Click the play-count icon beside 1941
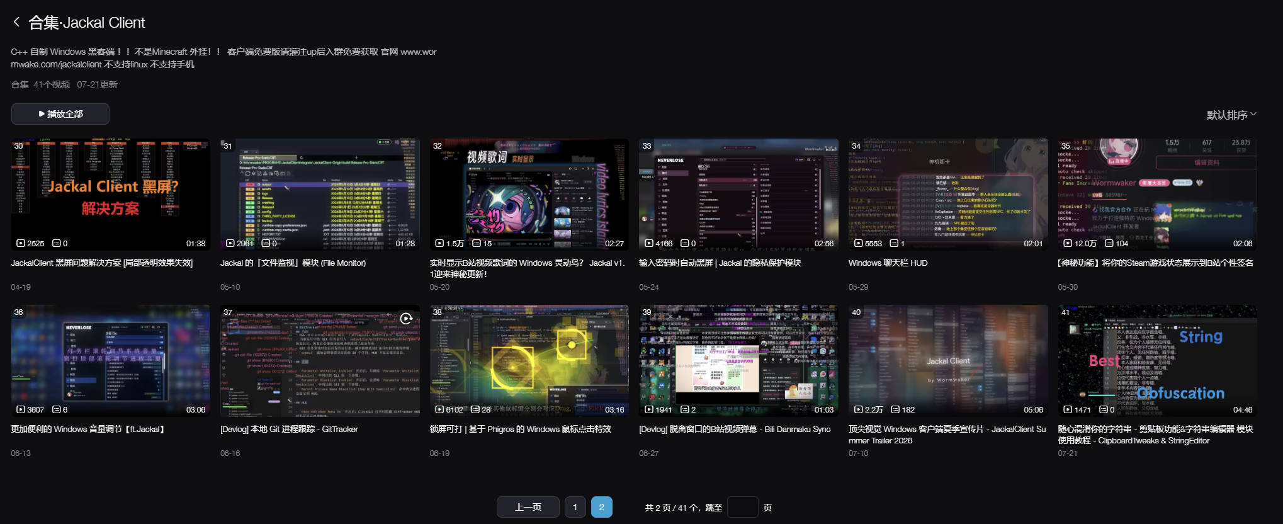Image resolution: width=1283 pixels, height=524 pixels. click(649, 409)
